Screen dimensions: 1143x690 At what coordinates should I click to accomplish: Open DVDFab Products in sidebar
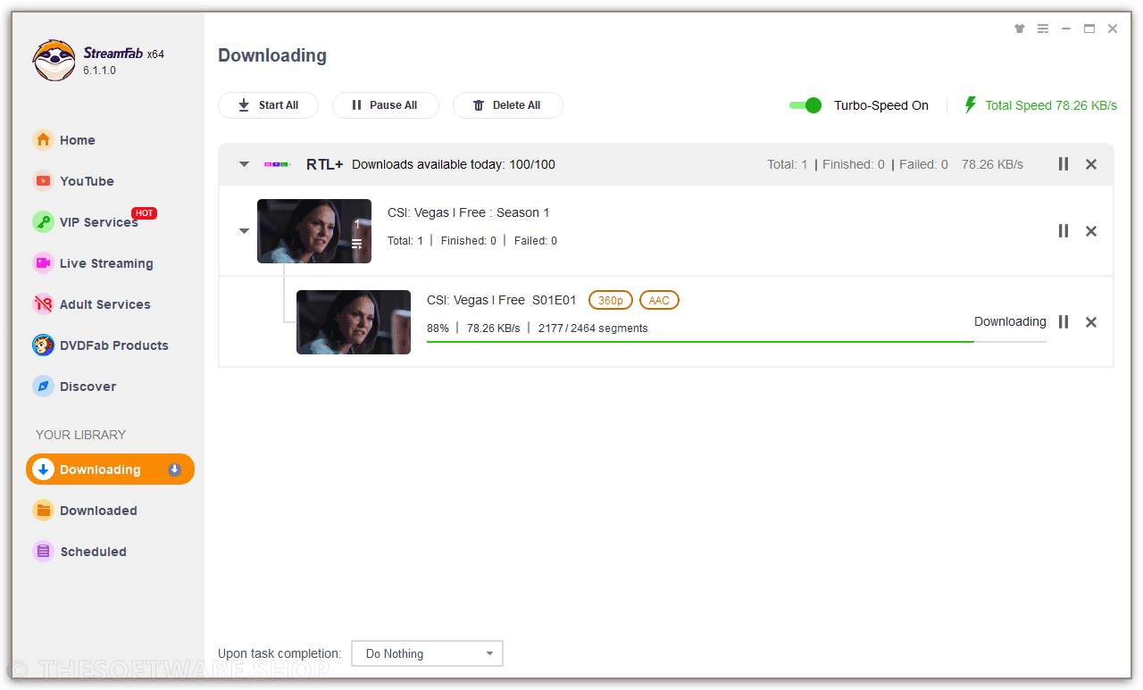point(114,345)
